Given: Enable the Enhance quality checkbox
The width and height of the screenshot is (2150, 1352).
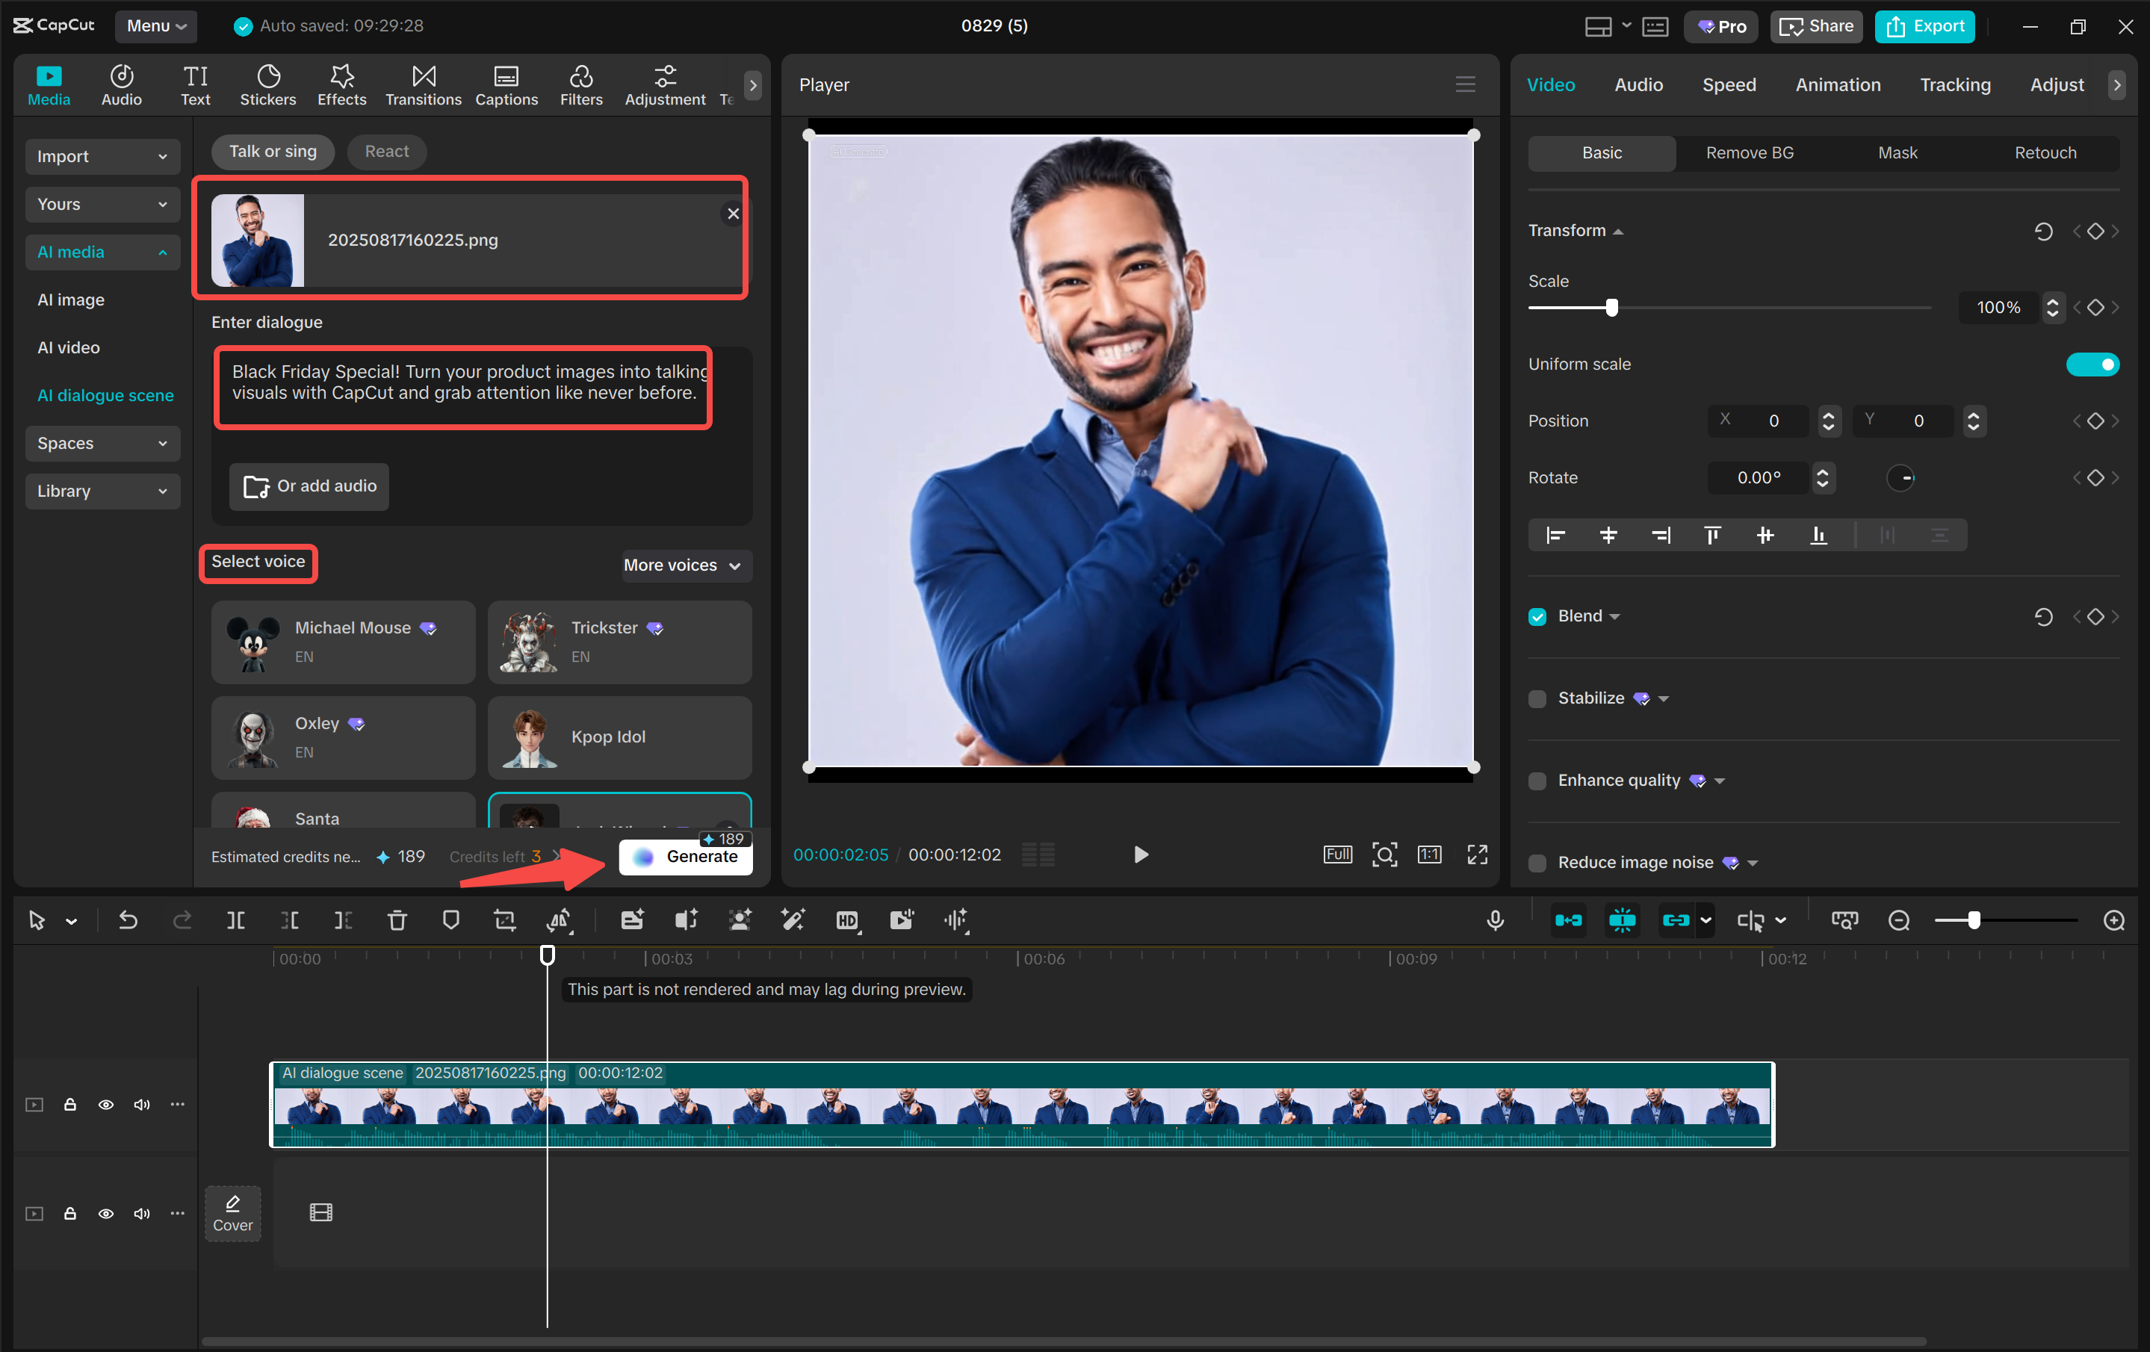Looking at the screenshot, I should click(1537, 781).
